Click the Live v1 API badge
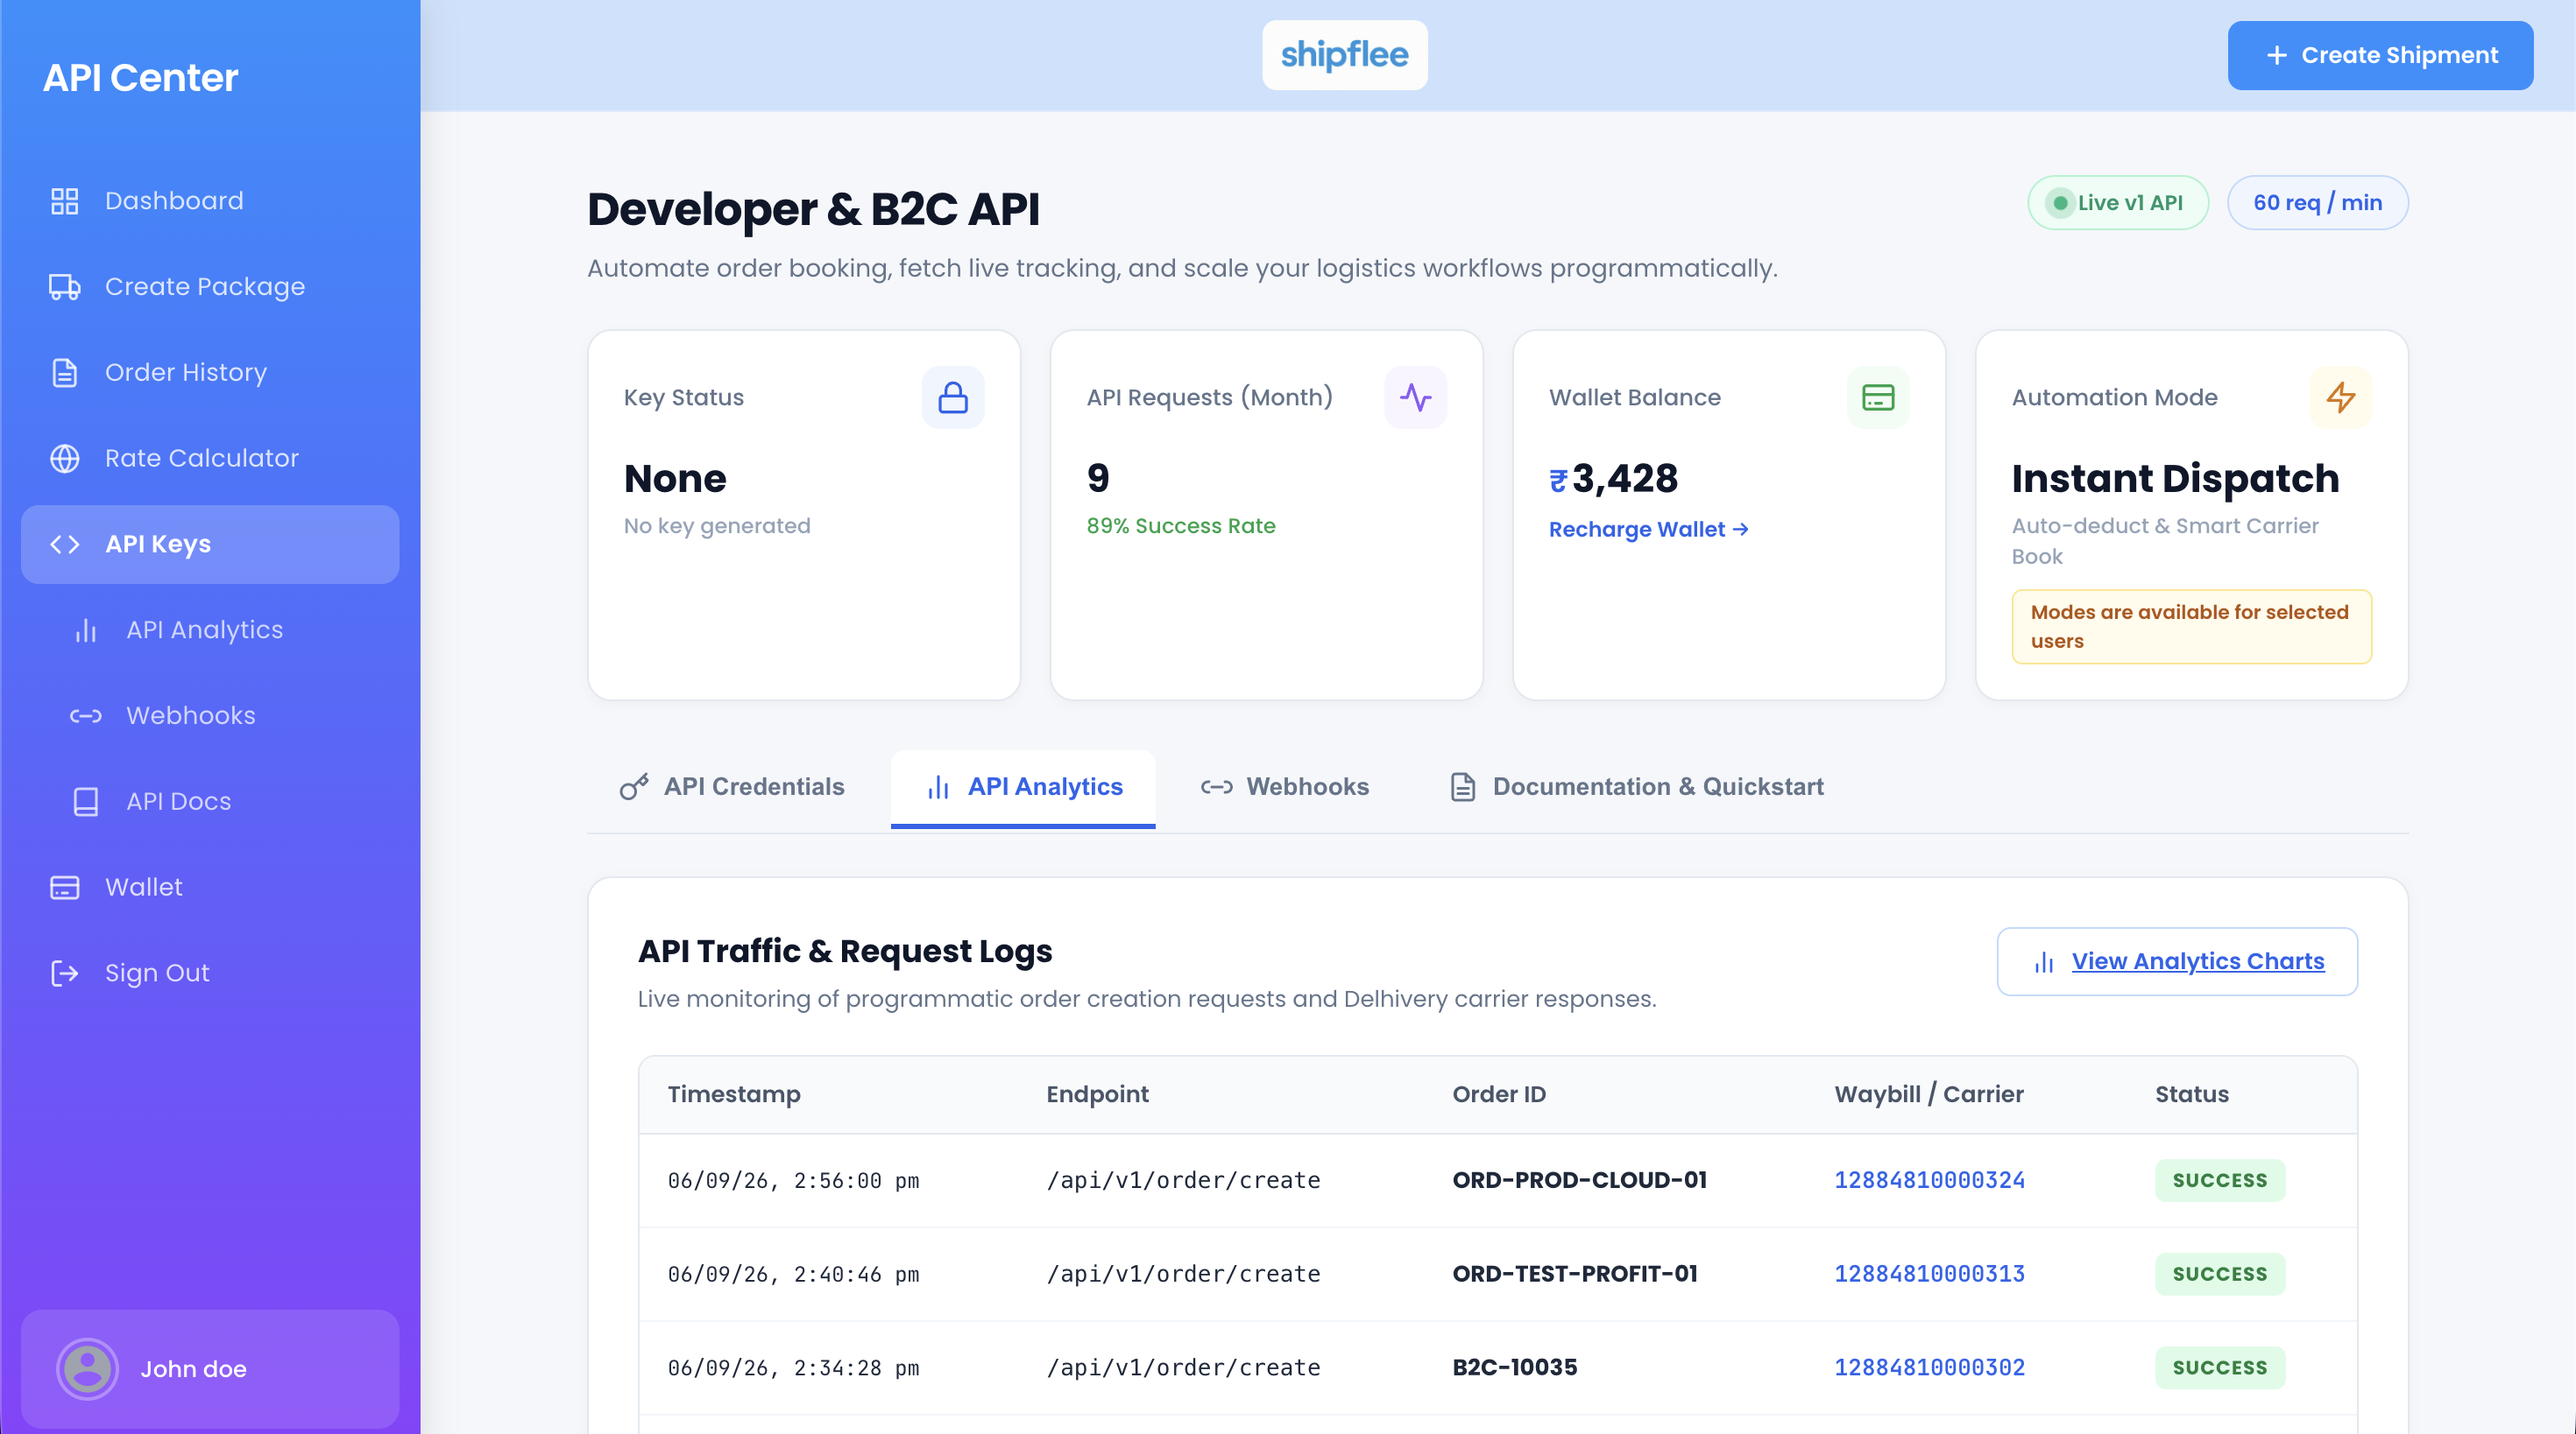The height and width of the screenshot is (1434, 2576). [2117, 203]
